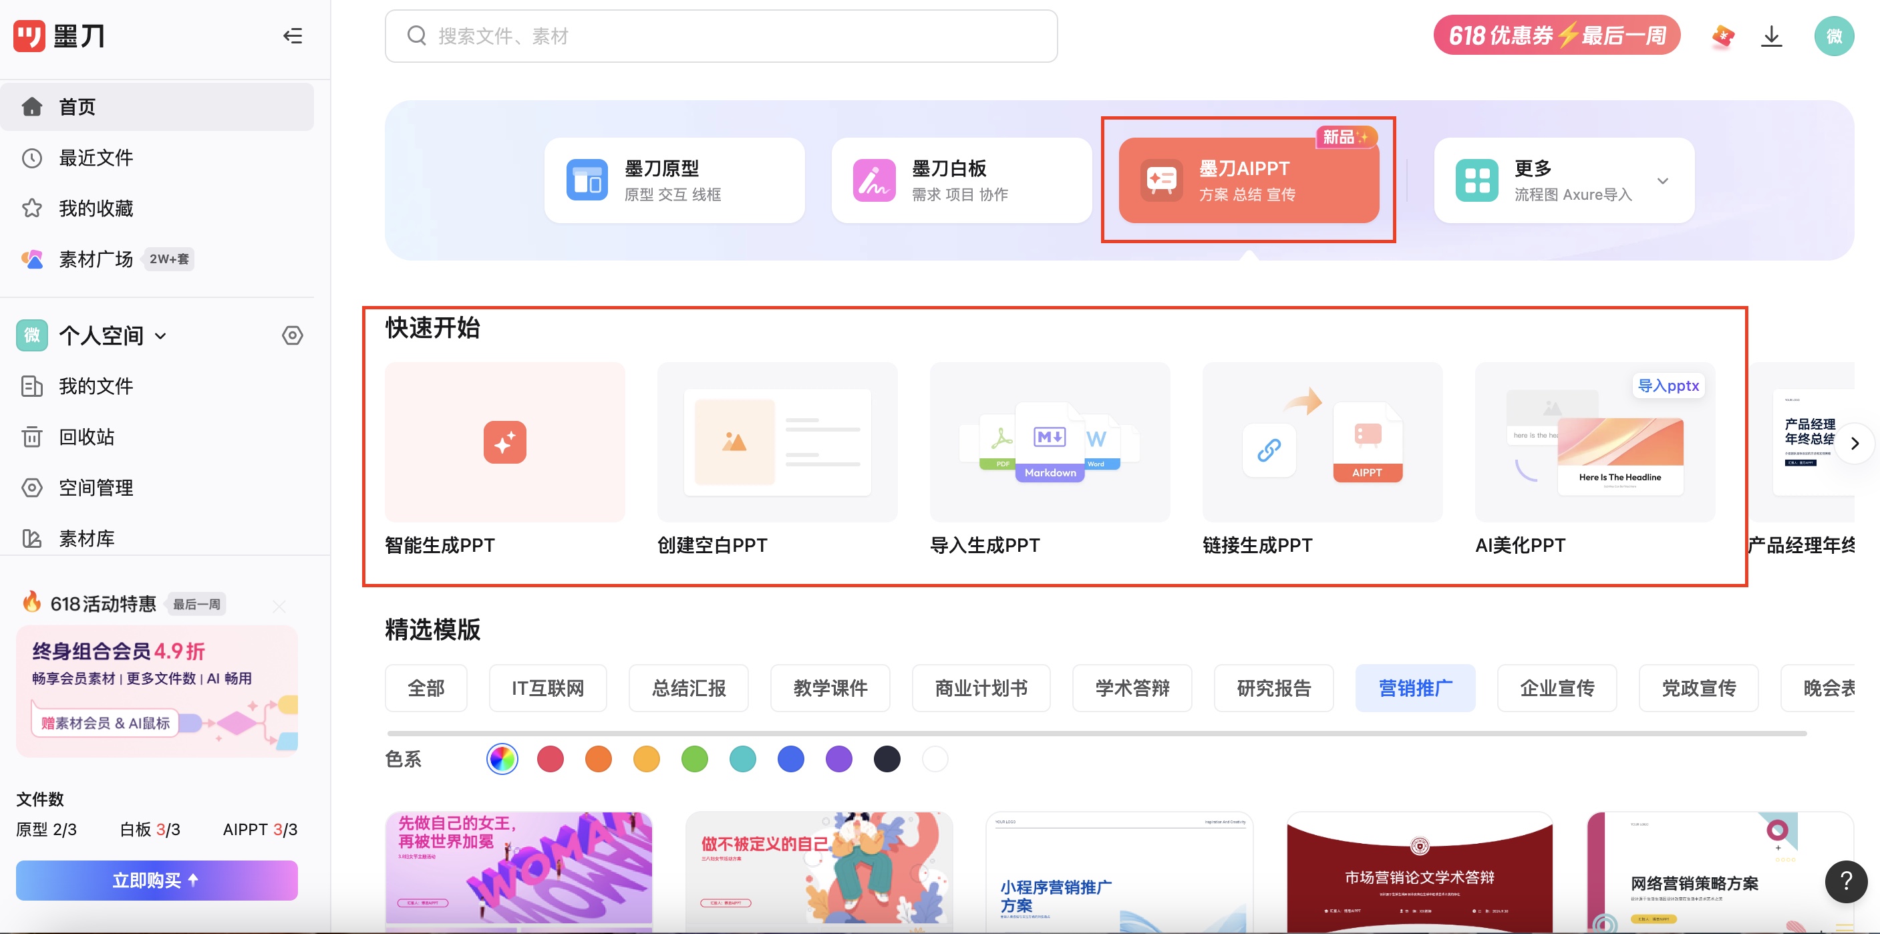Screen dimensions: 1880x934
Task: Click 立即购买 purchase button
Action: point(157,880)
